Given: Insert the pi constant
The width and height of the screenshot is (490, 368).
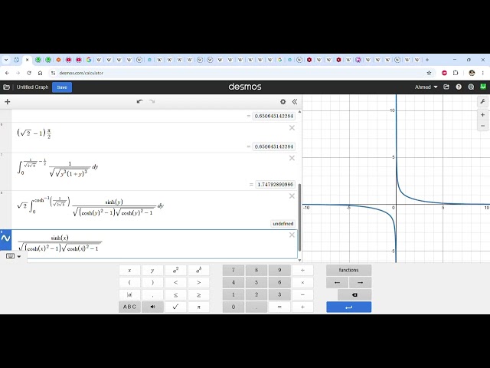Looking at the screenshot, I should tap(198, 307).
